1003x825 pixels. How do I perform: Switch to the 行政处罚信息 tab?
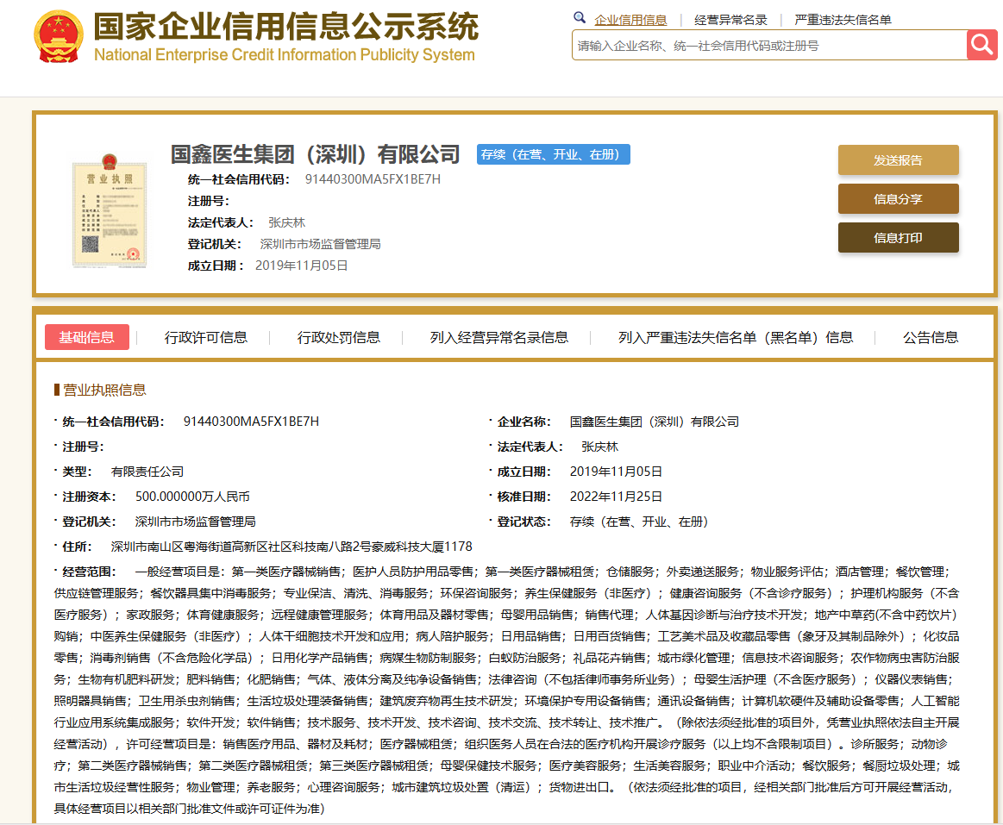pos(338,338)
